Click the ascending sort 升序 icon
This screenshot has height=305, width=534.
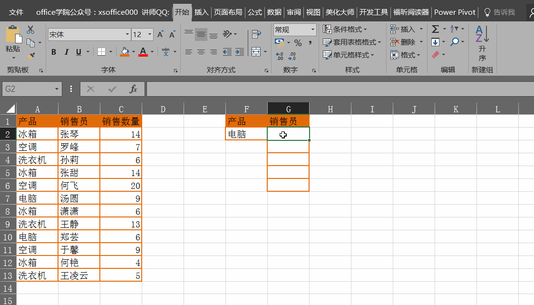[x=482, y=43]
